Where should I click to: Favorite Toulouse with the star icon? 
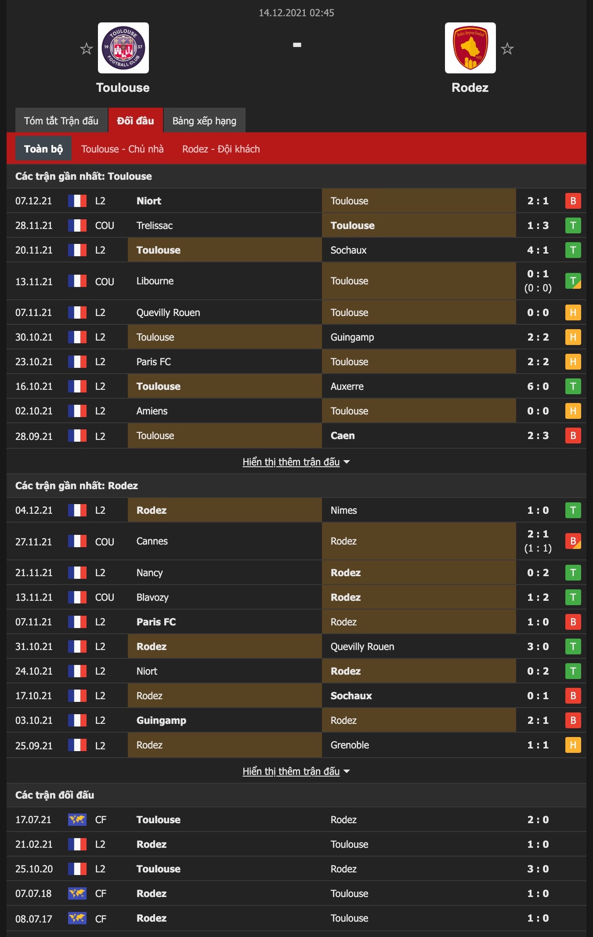87,48
